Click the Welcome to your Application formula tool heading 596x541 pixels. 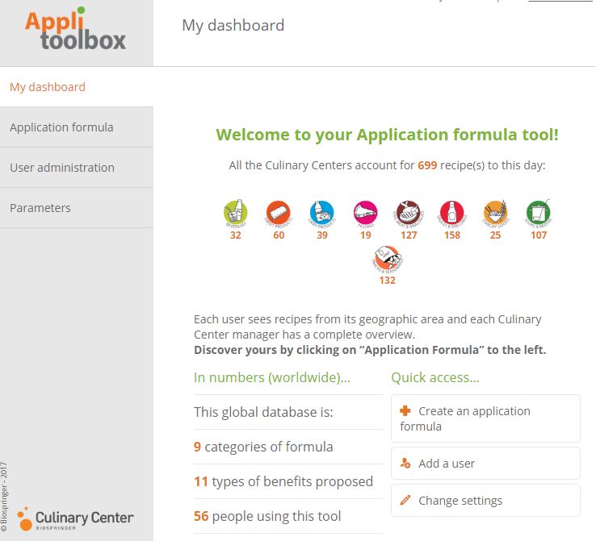[387, 135]
